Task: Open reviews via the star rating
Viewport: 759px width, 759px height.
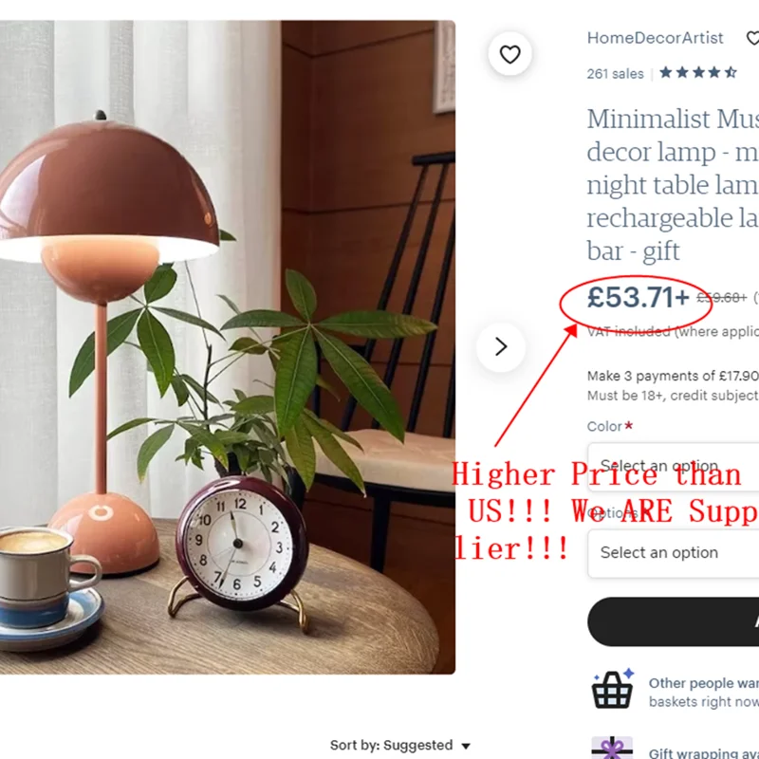Action: (x=698, y=73)
